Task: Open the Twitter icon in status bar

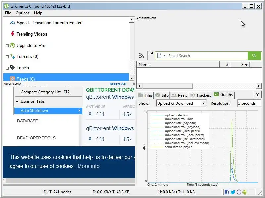Action: pos(233,192)
